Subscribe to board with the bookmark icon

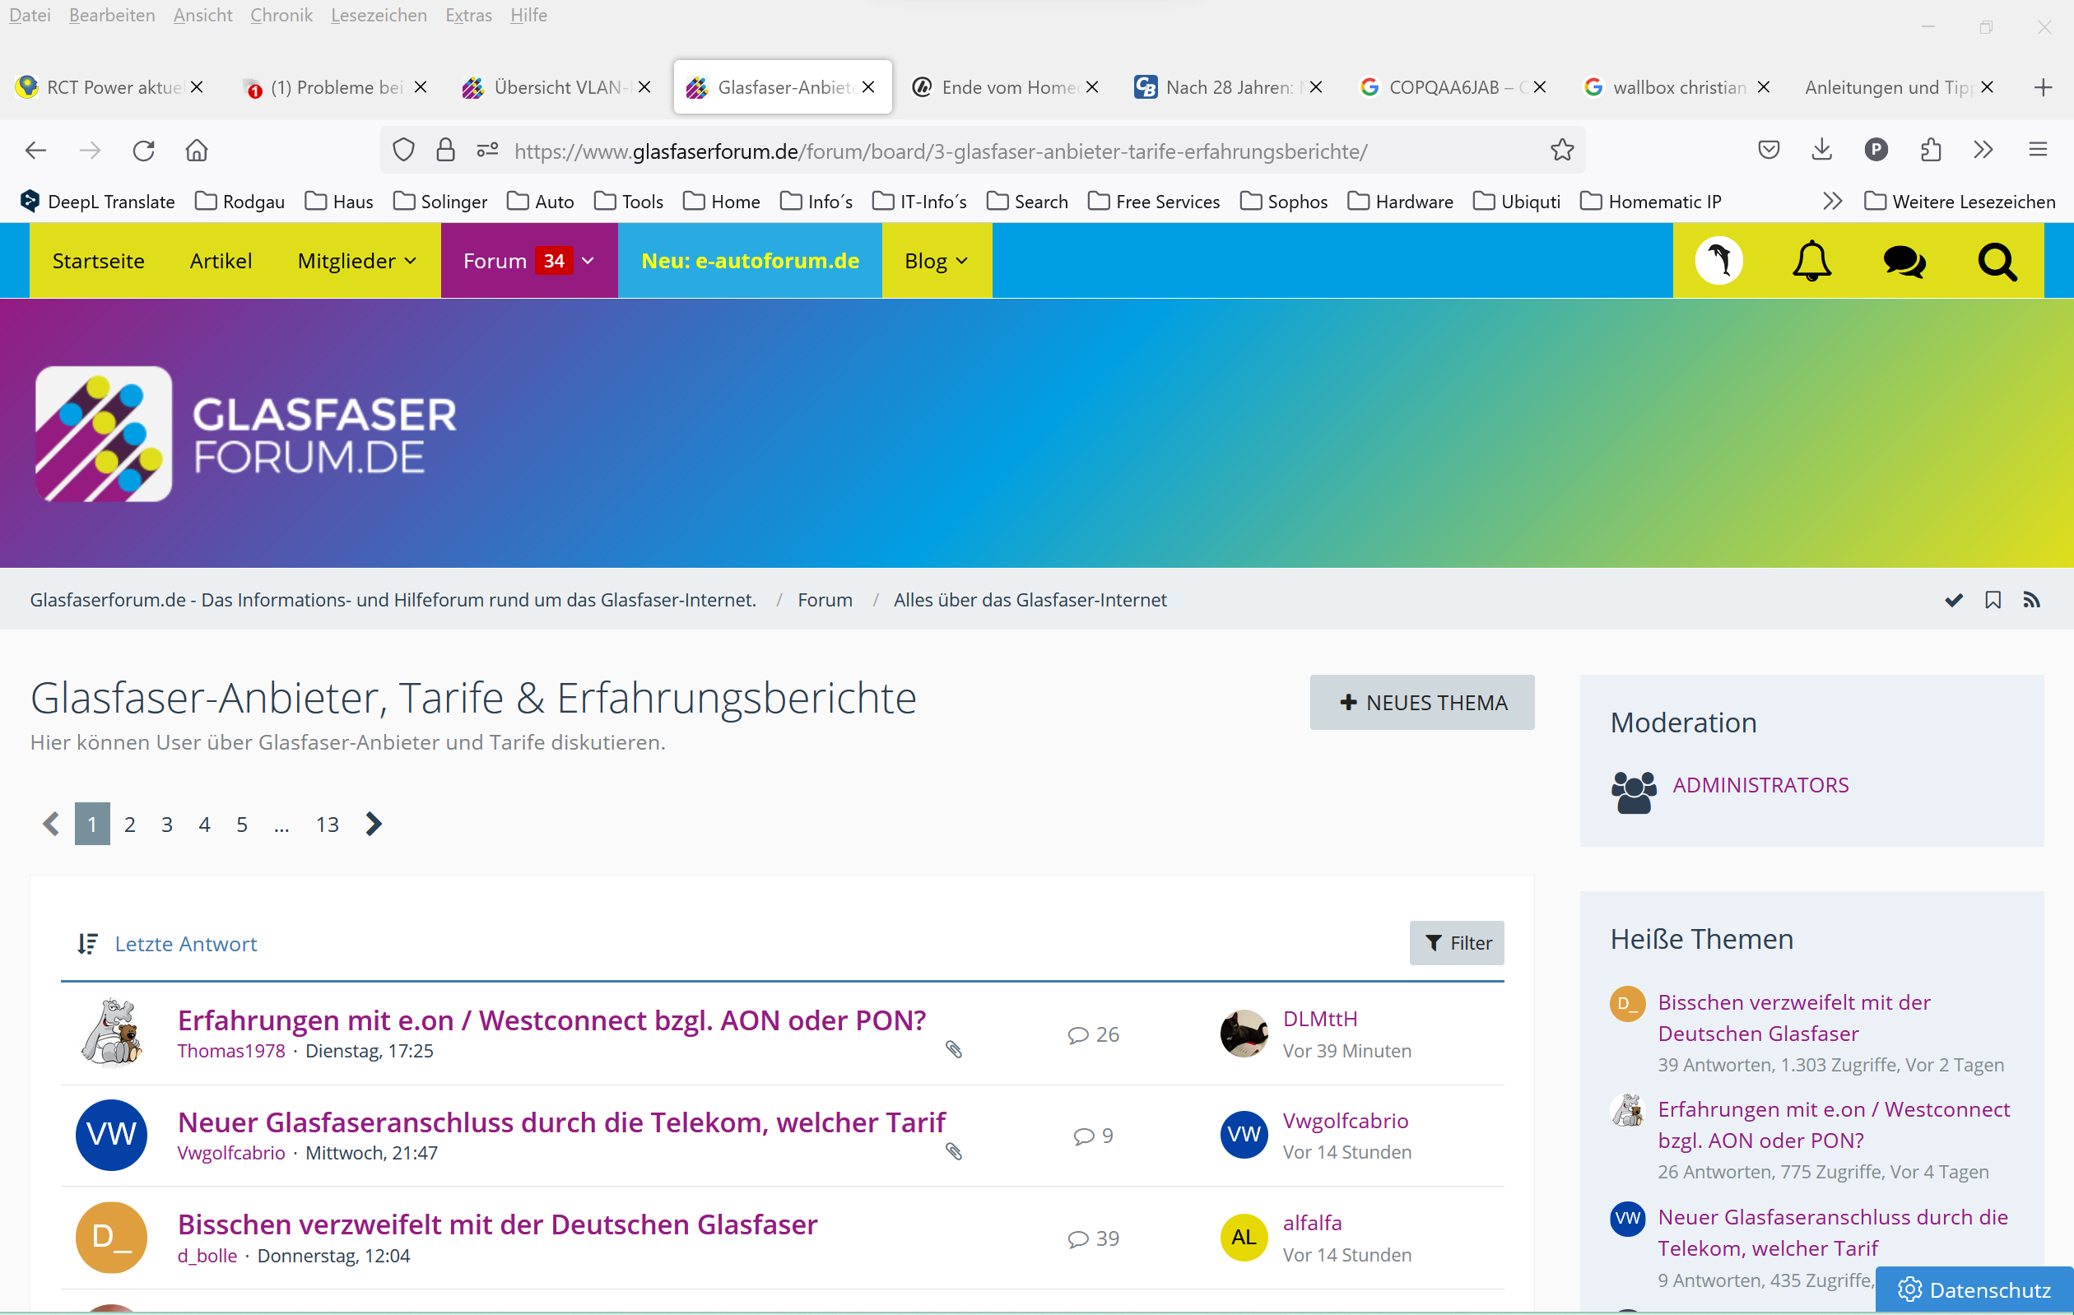pos(1993,600)
